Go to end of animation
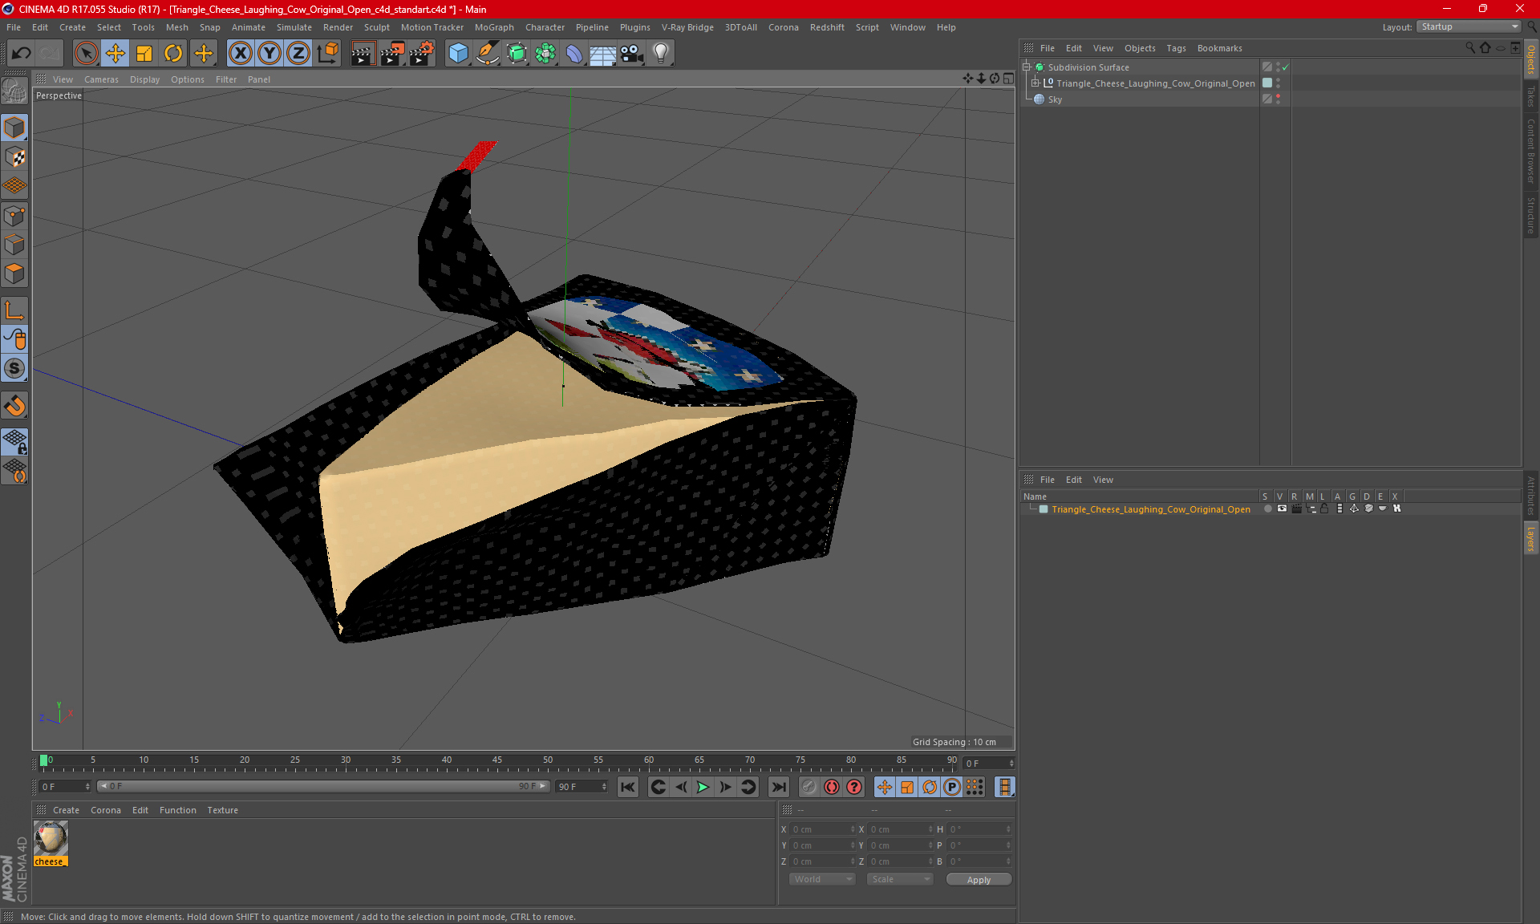 tap(778, 787)
